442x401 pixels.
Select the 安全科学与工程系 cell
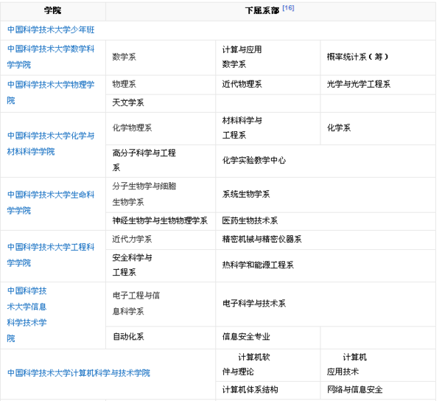click(x=161, y=265)
